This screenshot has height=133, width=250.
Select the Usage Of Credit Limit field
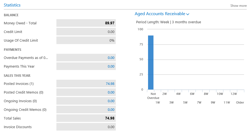point(86,41)
